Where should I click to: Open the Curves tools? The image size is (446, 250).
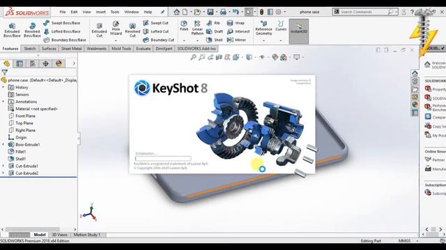pos(281,26)
